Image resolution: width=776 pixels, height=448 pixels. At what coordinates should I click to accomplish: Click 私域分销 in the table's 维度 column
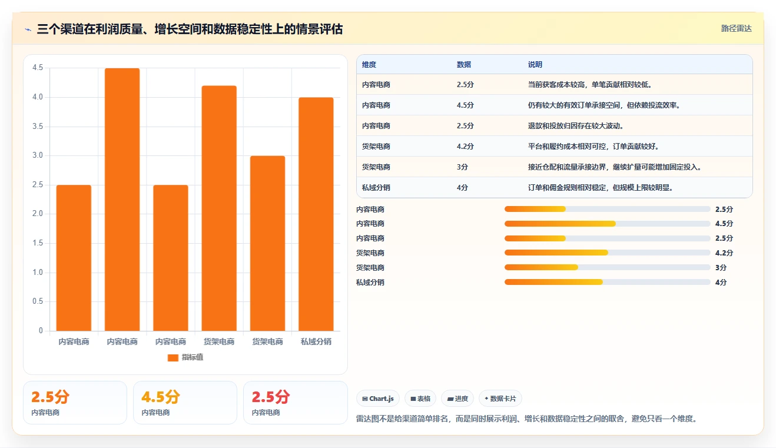pos(376,188)
